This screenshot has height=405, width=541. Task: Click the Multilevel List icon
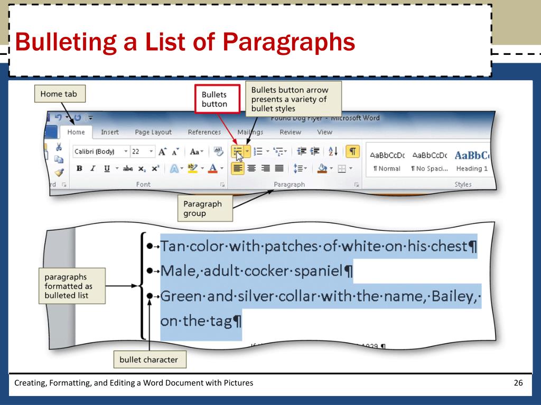[278, 151]
